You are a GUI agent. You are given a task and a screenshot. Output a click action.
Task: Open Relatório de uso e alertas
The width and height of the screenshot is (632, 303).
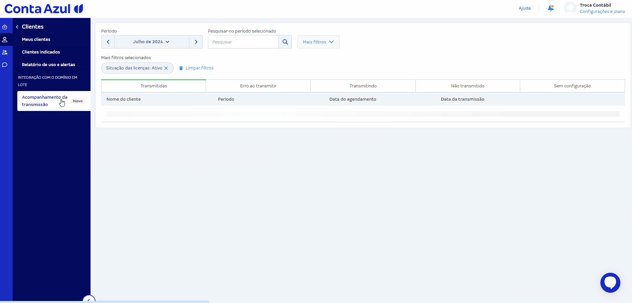49,64
